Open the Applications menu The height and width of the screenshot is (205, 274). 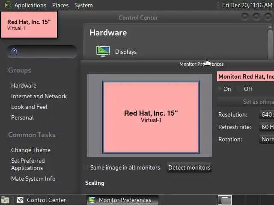30,5
